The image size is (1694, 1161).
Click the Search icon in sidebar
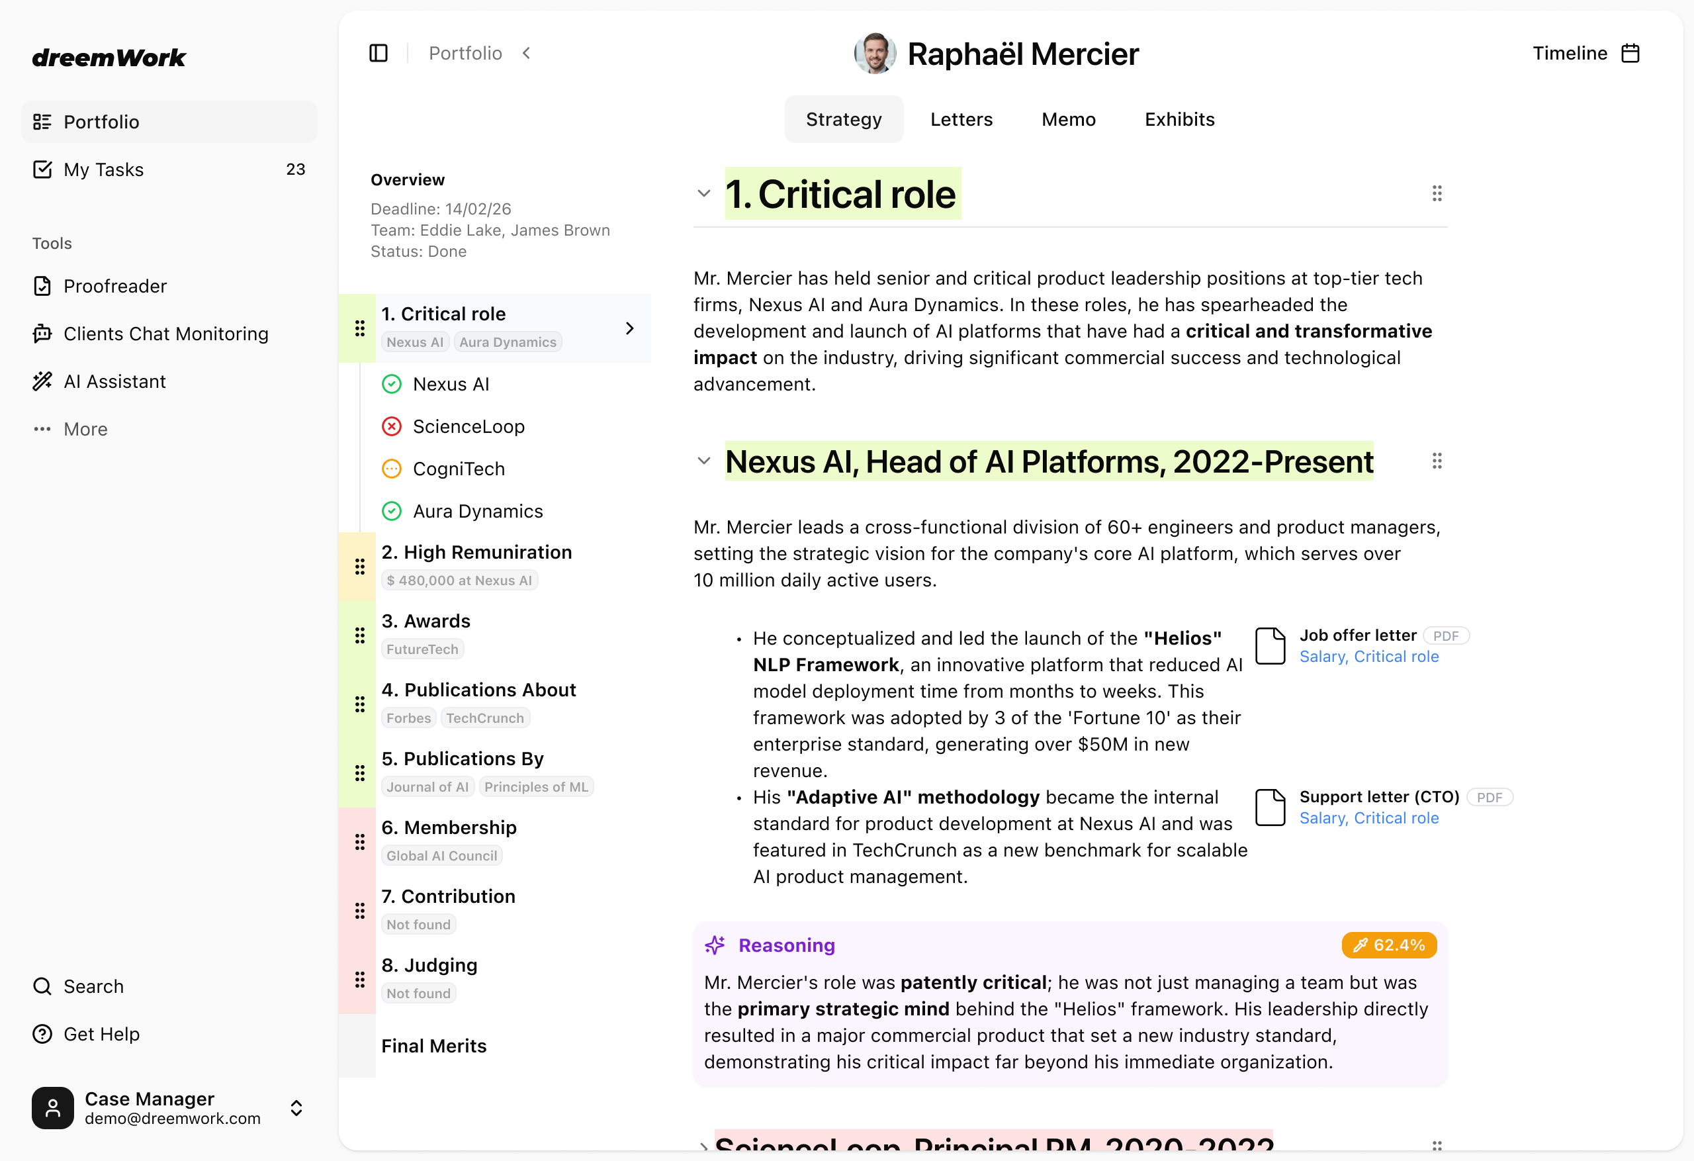click(43, 987)
